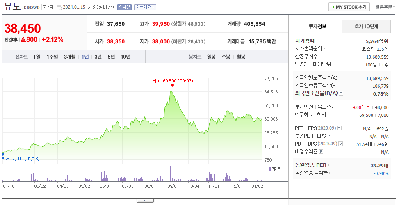Click the industry PER value -39.29배
397x205 pixels.
pyautogui.click(x=379, y=166)
